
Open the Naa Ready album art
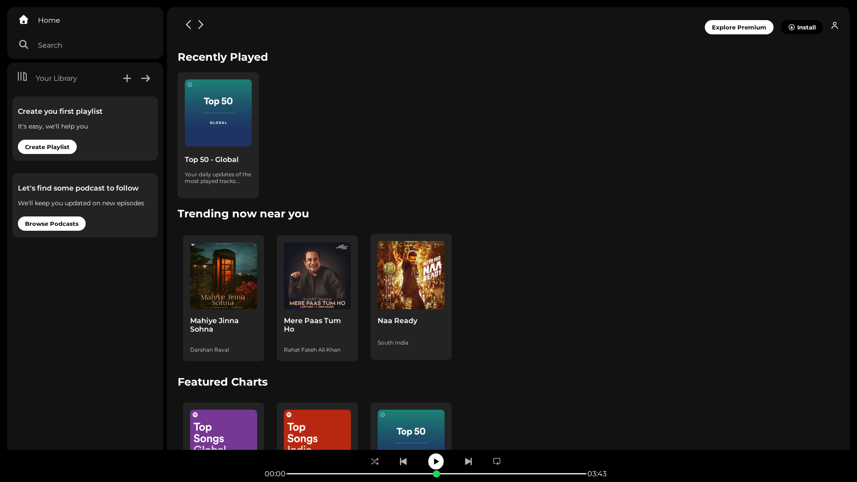(411, 275)
